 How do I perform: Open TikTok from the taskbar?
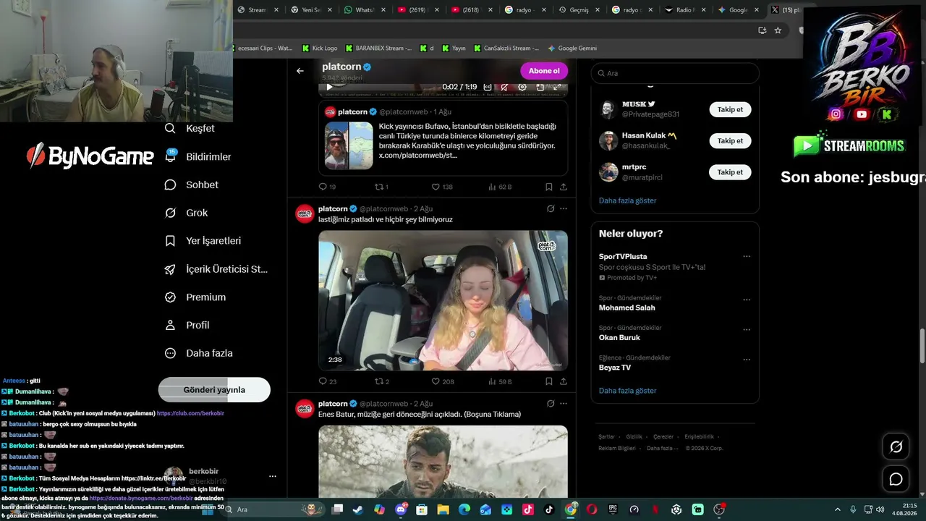click(549, 509)
